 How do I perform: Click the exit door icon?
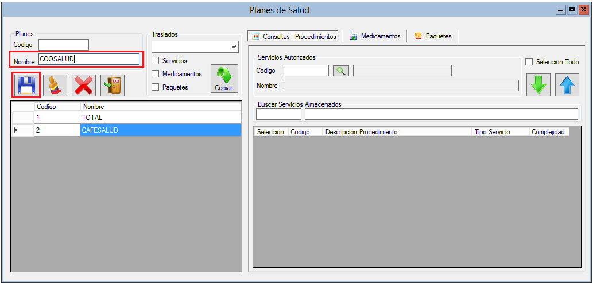click(112, 86)
